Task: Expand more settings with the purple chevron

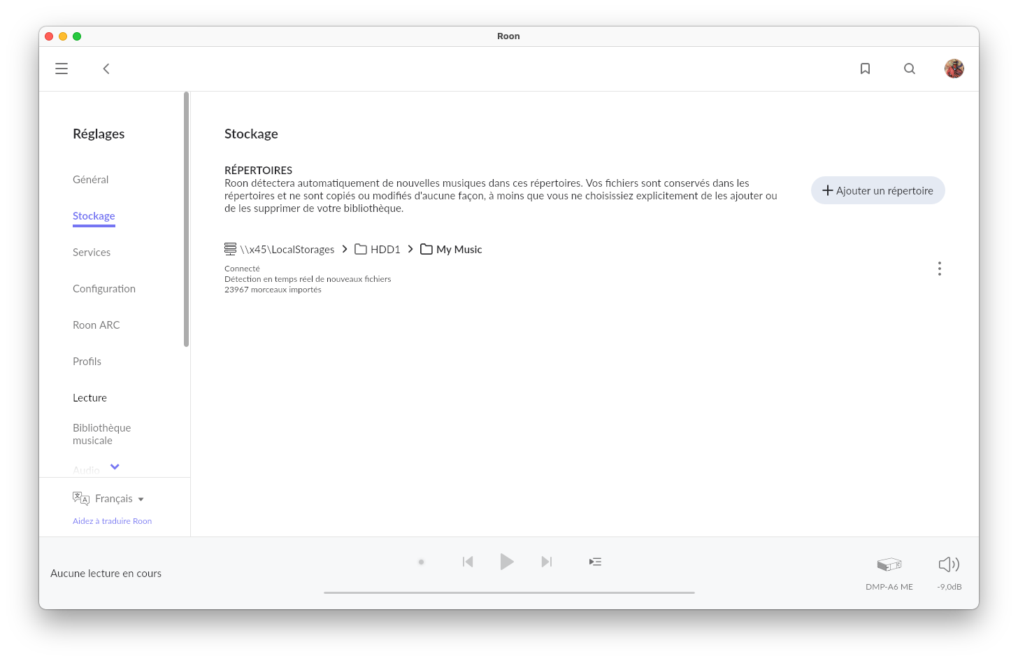Action: [x=115, y=467]
